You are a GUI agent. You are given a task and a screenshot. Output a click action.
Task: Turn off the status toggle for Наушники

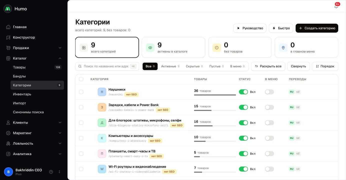click(x=243, y=92)
